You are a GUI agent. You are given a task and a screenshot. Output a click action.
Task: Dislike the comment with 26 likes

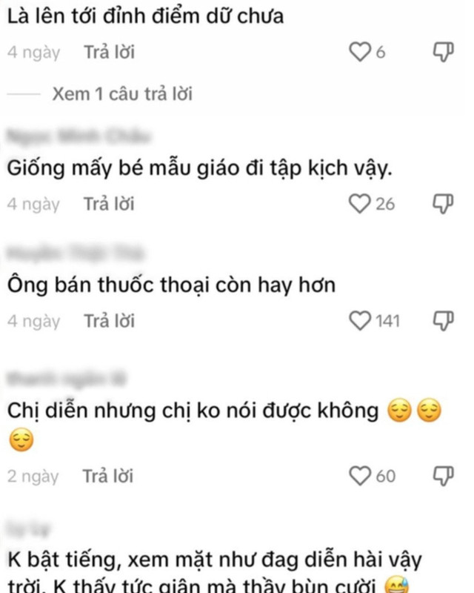point(443,204)
